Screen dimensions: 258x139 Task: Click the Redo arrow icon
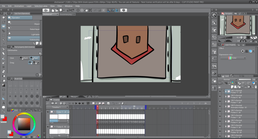(x=72, y=10)
